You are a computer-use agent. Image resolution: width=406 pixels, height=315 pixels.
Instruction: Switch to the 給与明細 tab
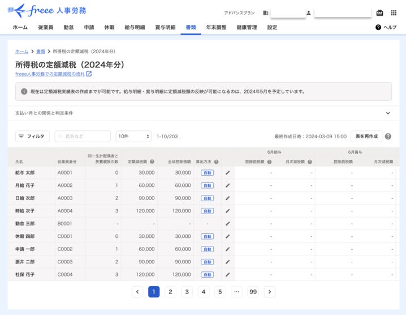133,27
